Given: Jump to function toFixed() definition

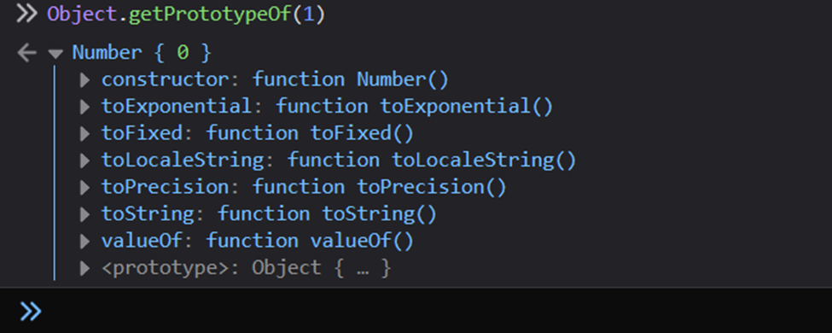Looking at the screenshot, I should click(x=310, y=134).
